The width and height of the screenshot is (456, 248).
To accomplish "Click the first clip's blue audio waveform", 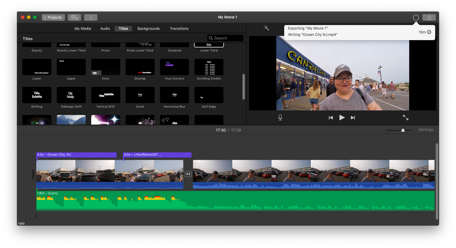I will point(110,185).
